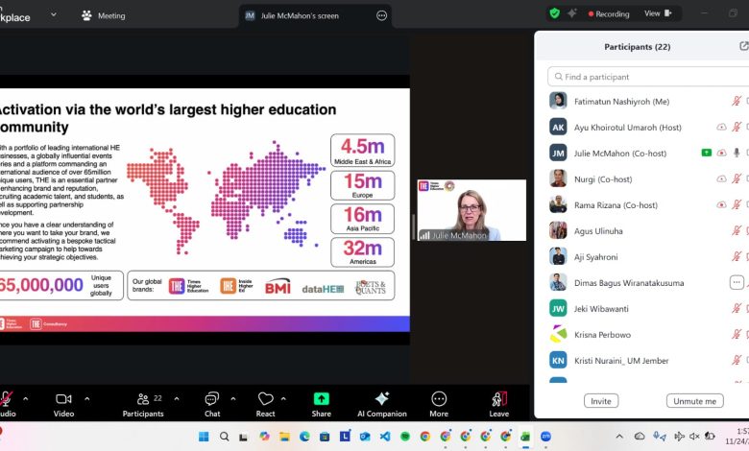
Task: Click the green encryption shield icon
Action: point(554,13)
